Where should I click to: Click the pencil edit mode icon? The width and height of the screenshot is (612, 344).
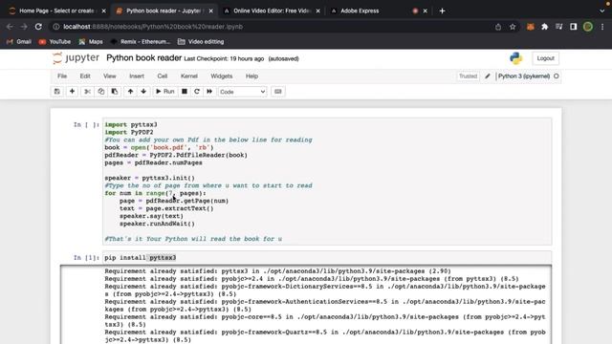pyautogui.click(x=488, y=76)
